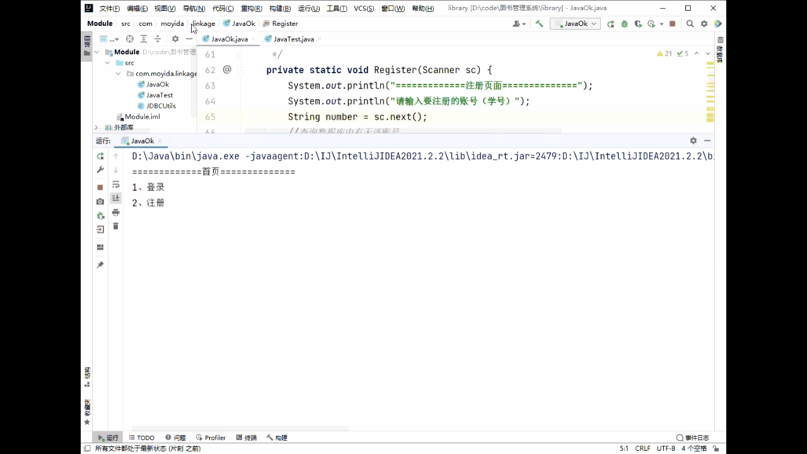Start debugging with the bug icon
Viewport: 807px width, 454px height.
click(624, 24)
